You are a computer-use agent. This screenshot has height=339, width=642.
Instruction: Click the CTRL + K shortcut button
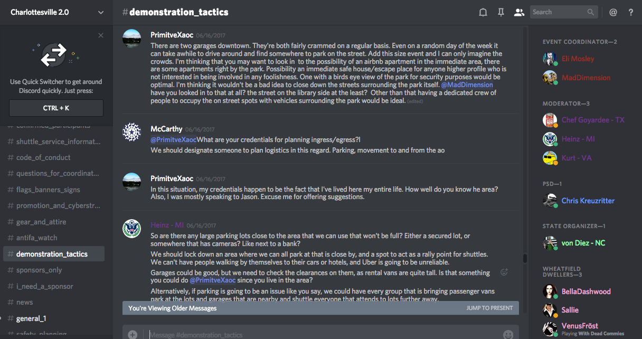[x=56, y=108]
